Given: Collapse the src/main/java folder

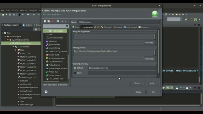Looking at the screenshot, I should point(5,36).
